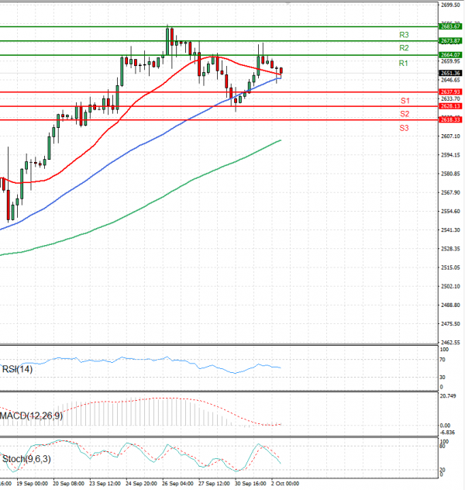Click the 2541.30 price axis value
The width and height of the screenshot is (465, 490).
click(x=450, y=230)
